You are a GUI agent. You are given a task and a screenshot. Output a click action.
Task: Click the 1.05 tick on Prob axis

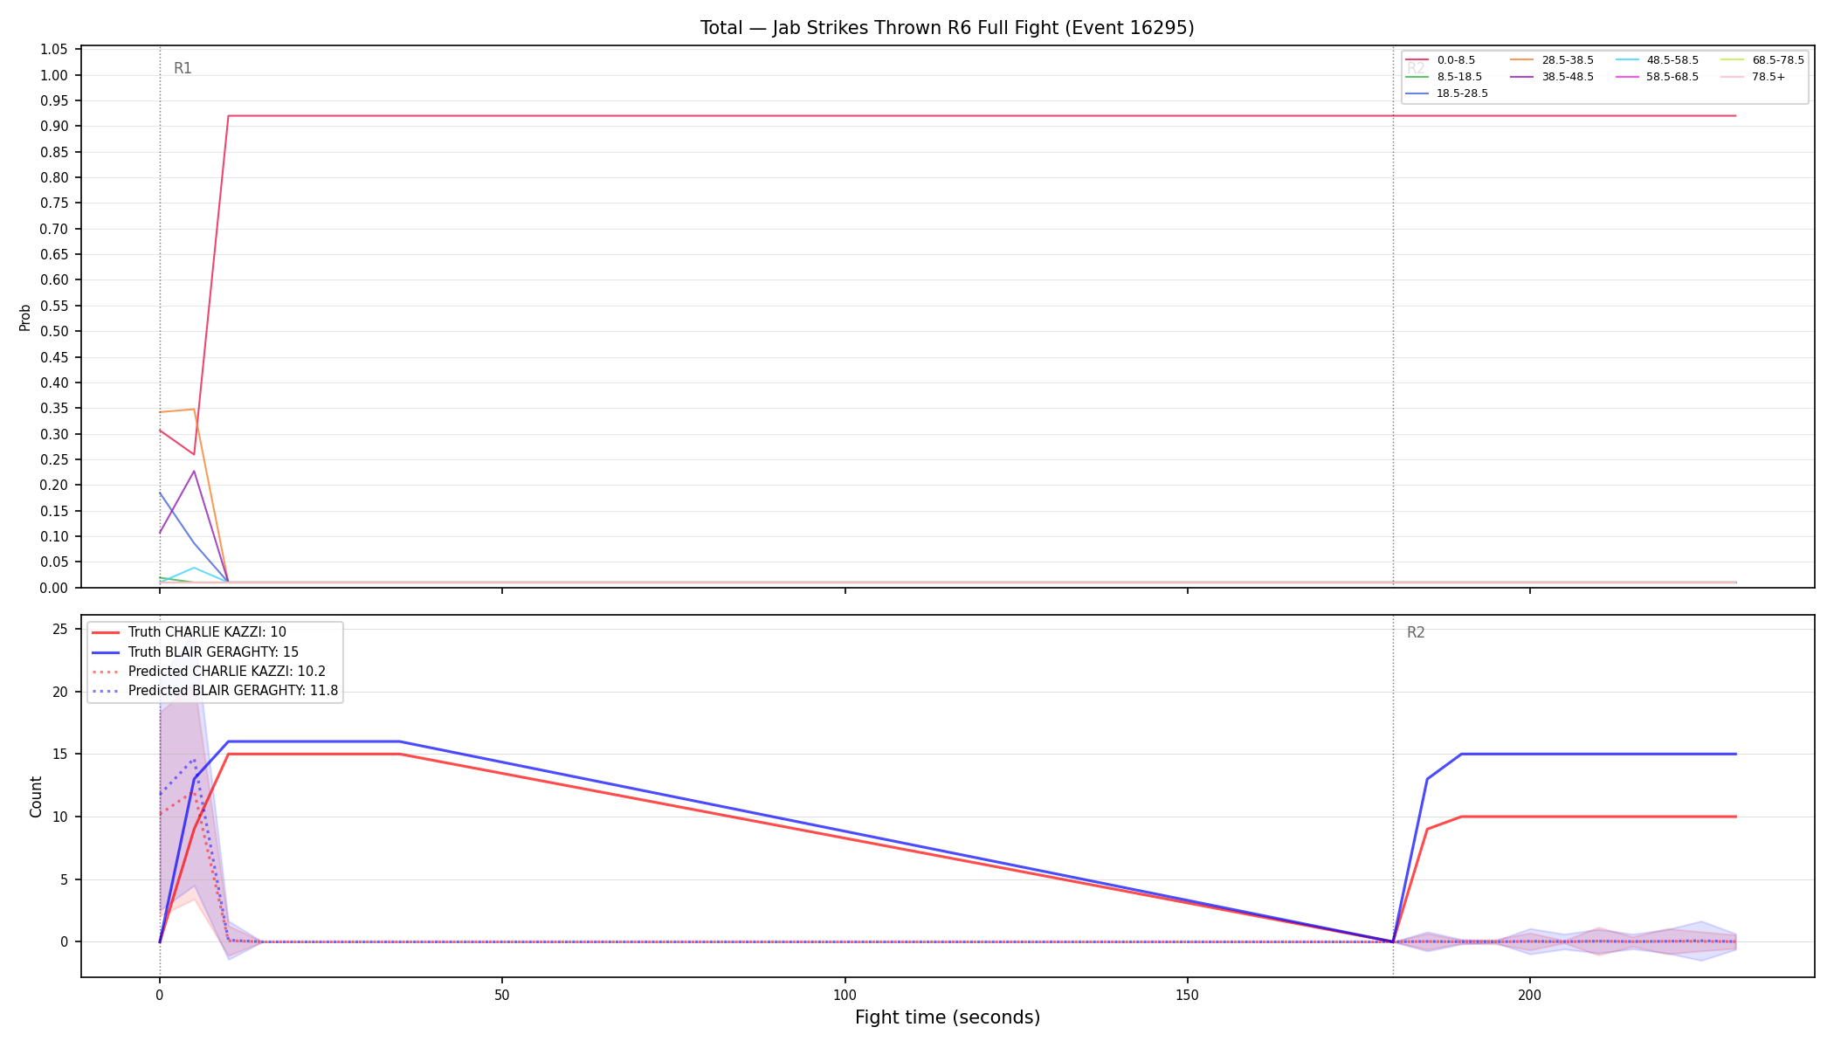54,50
